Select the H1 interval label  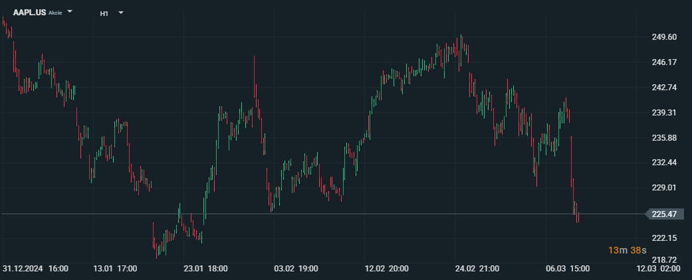(x=104, y=13)
